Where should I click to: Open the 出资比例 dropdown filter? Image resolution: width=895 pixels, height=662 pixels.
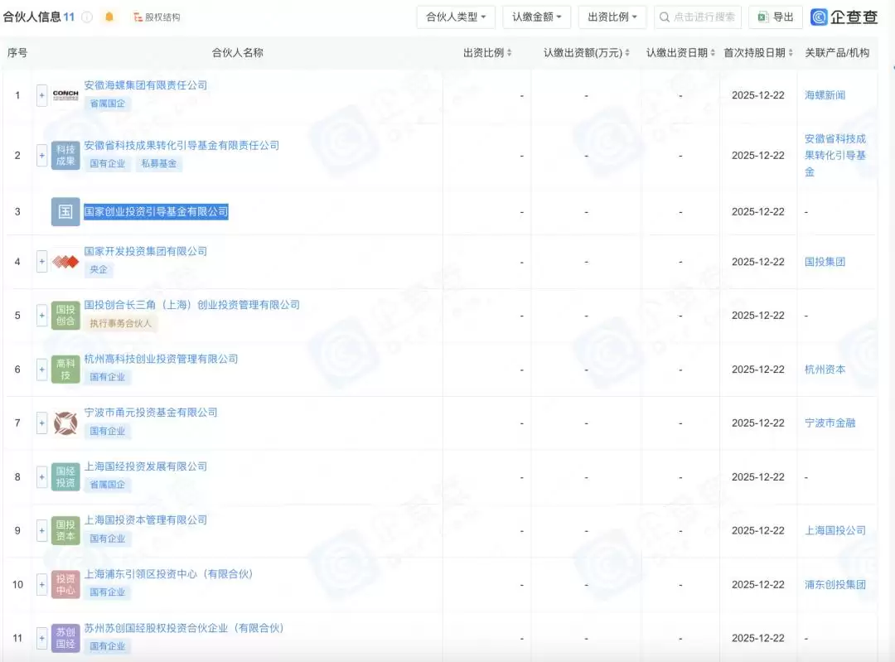(612, 17)
